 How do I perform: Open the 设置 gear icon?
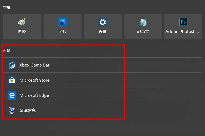click(103, 22)
